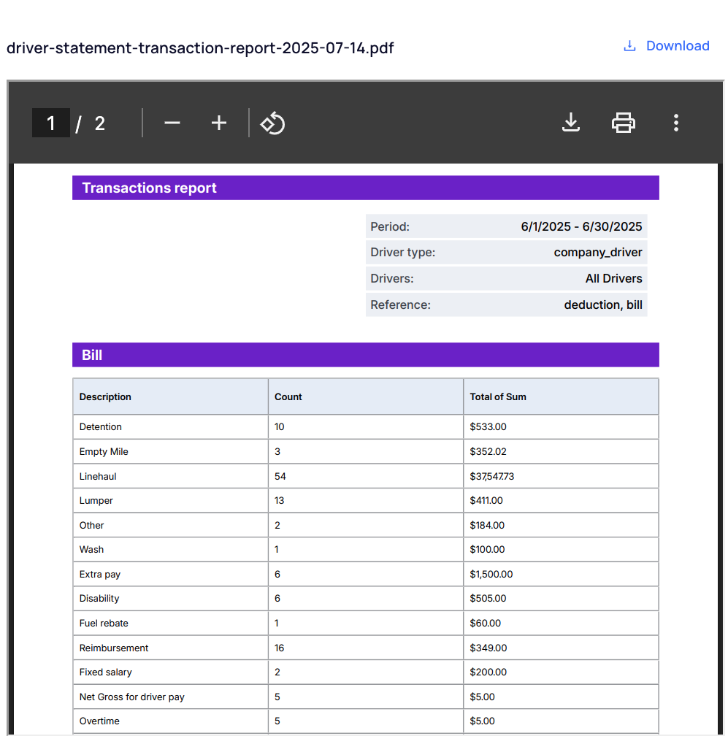The width and height of the screenshot is (728, 736).
Task: Click the reference value deduction, bill
Action: pyautogui.click(x=602, y=304)
